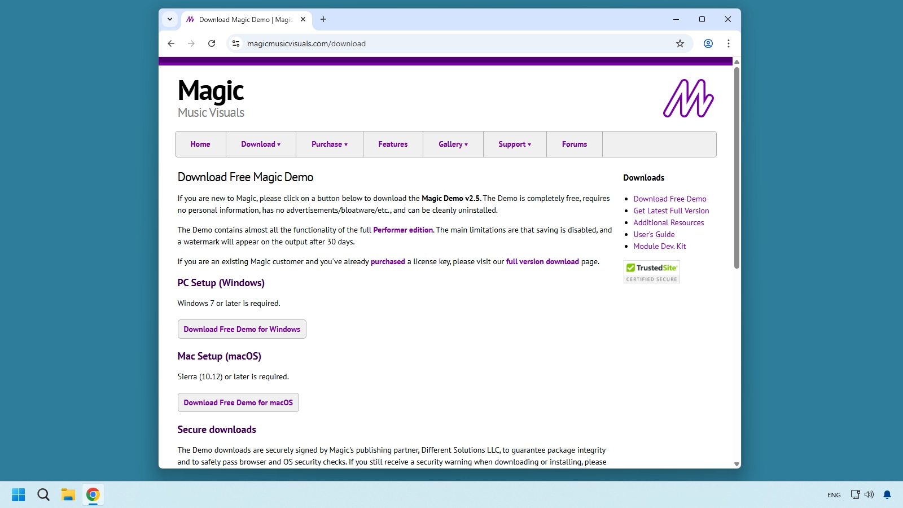
Task: Reload the current page
Action: coord(212,43)
